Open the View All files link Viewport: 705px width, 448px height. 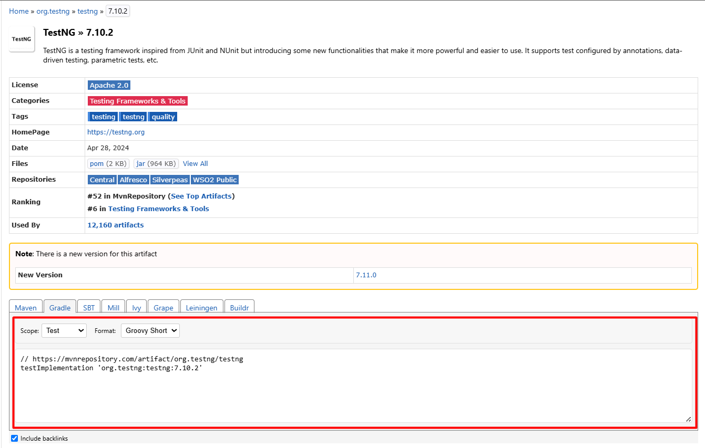pos(196,164)
